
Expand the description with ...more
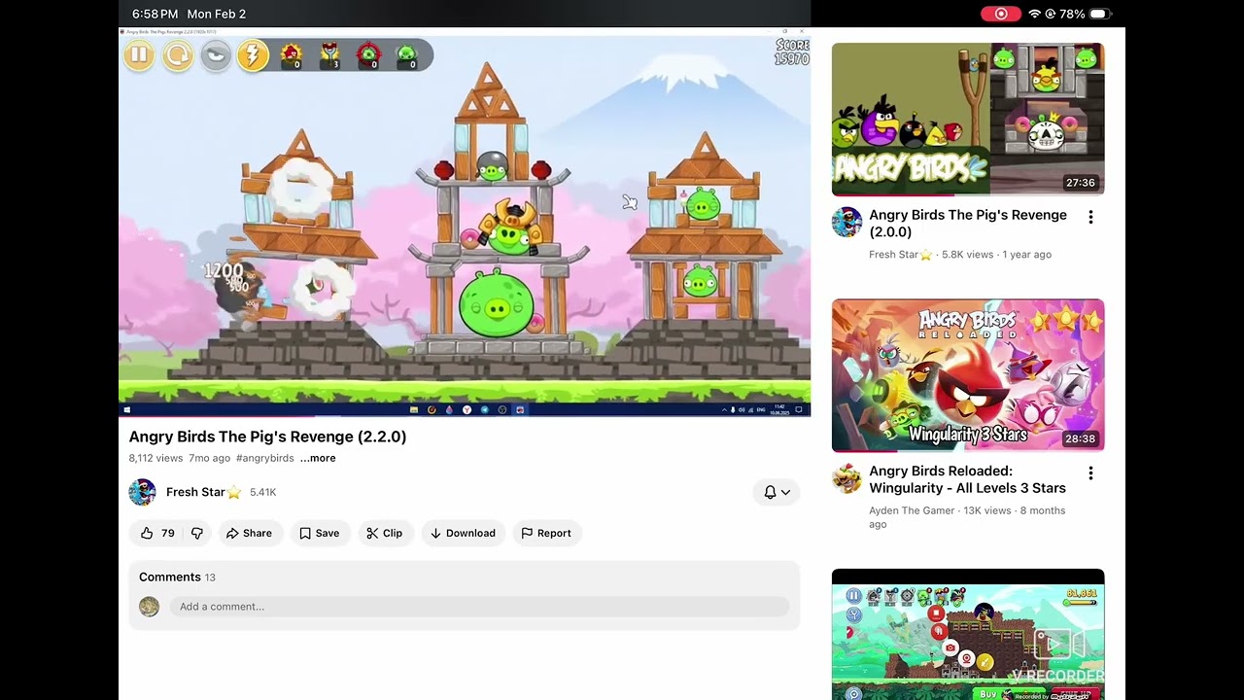318,458
